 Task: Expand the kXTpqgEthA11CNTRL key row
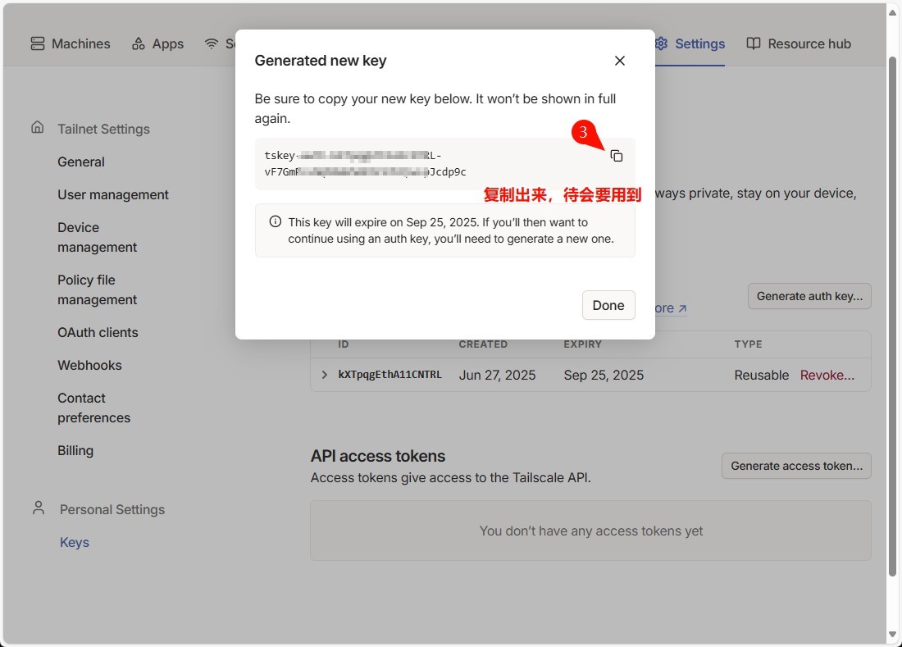[x=325, y=375]
